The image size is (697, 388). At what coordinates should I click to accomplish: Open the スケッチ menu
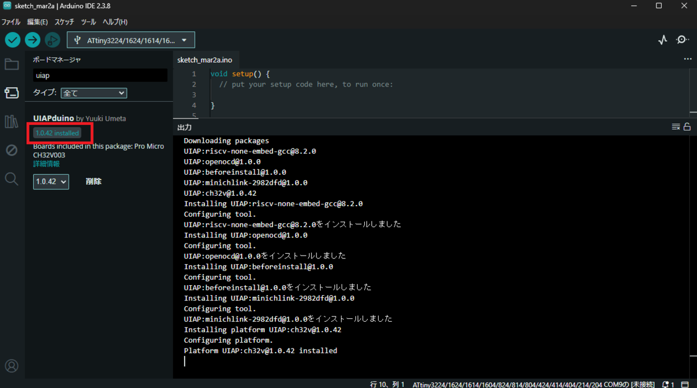64,21
